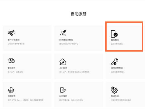Image resolution: width=145 pixels, height=109 pixels.
Task: Open the 系统升级 link
Action: pos(115,96)
